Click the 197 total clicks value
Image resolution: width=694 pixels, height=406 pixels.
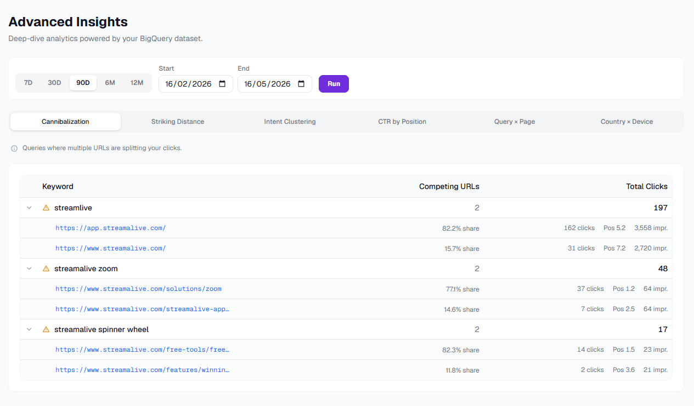click(661, 208)
